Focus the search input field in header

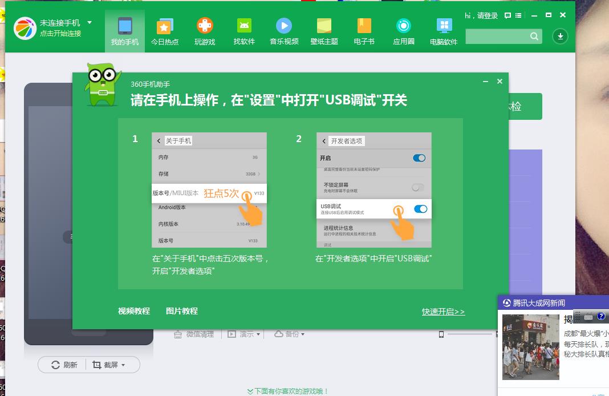(497, 36)
